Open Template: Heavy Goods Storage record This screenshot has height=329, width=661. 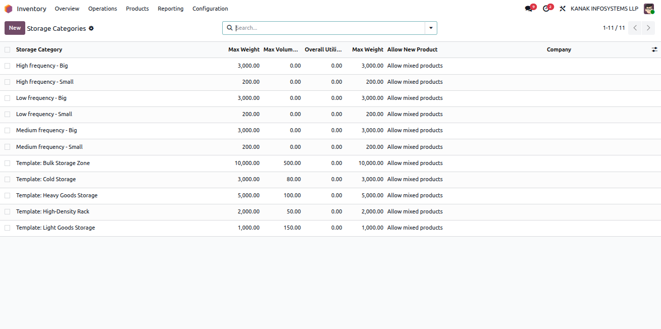click(x=57, y=195)
